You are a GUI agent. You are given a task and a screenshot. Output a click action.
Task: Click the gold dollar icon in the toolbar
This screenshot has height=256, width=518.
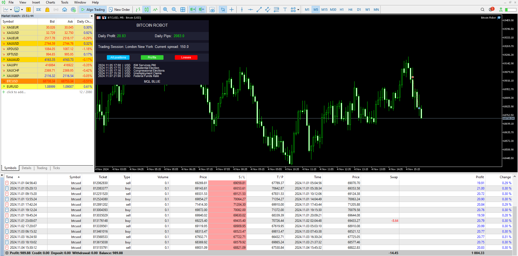pyautogui.click(x=28, y=10)
